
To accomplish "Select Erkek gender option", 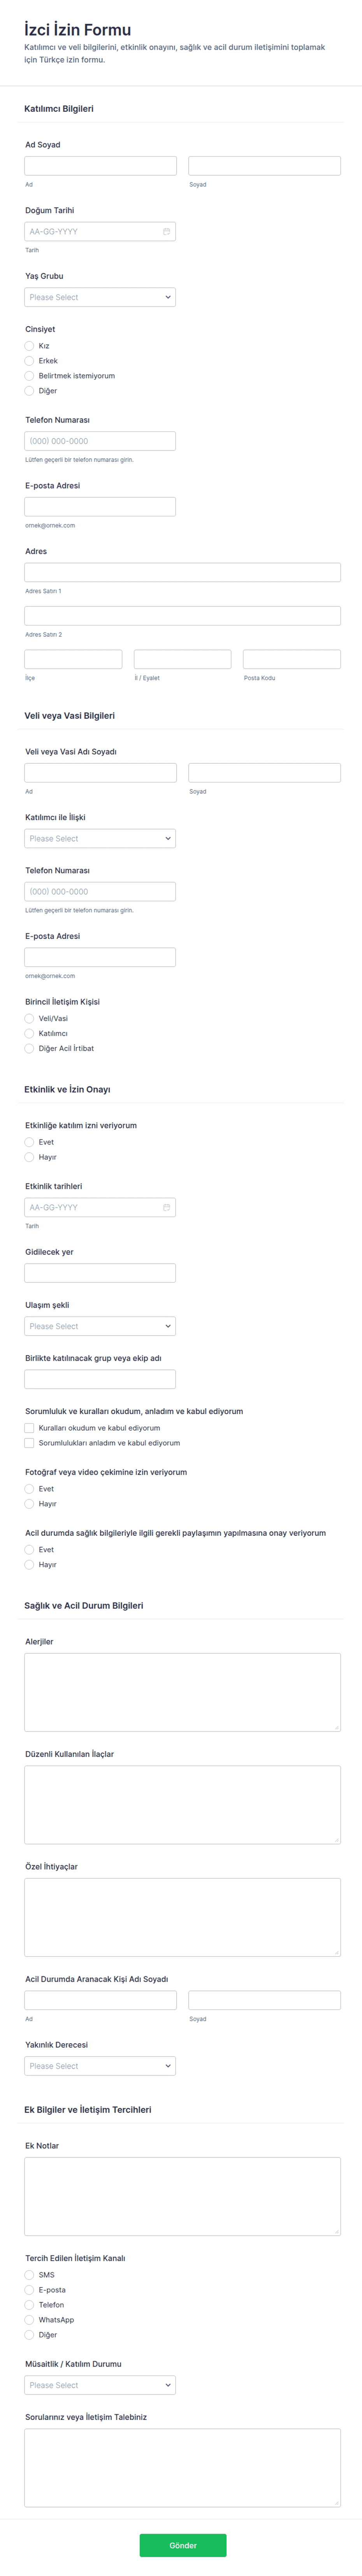I will point(29,361).
